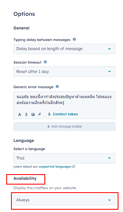
Task: Click the person icon beside Contact token
Action: [x=49, y=114]
